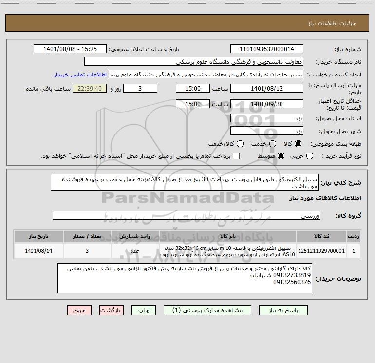Image resolution: width=375 pixels, height=363 pixels.
Task: Click the تعداد / مقدار column header
Action: [87, 236]
